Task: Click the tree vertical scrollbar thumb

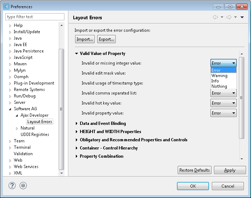Action: tap(62, 109)
